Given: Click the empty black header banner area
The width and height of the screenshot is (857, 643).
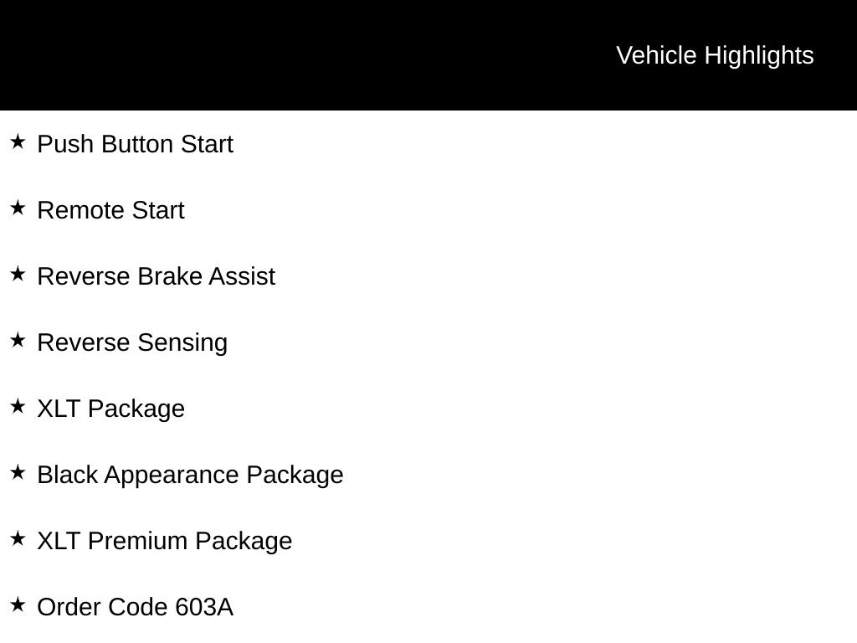Looking at the screenshot, I should 293,55.
